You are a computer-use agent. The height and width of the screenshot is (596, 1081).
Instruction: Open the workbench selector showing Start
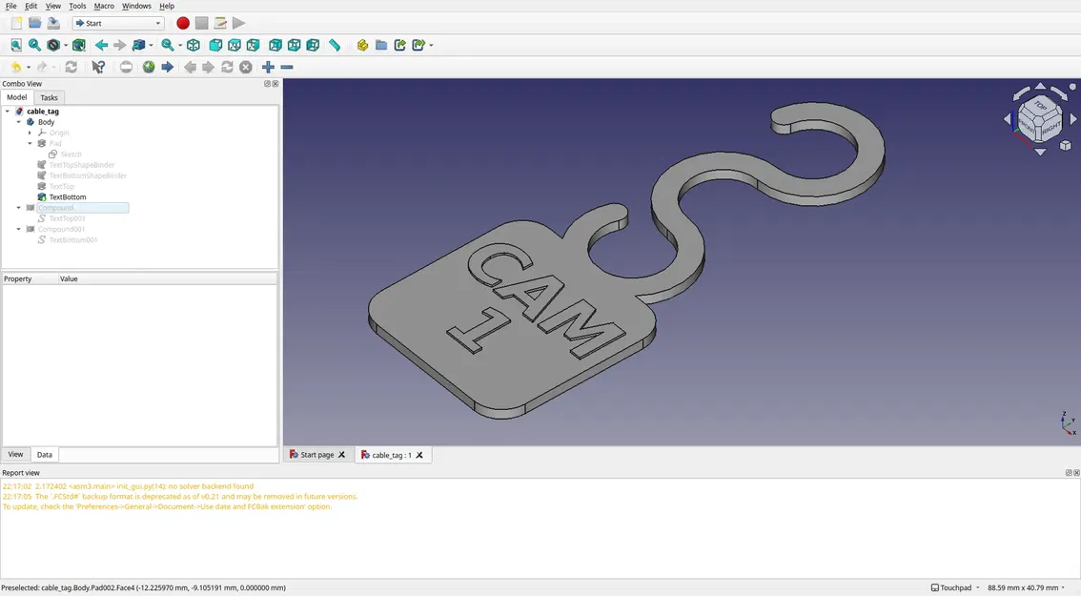[117, 23]
